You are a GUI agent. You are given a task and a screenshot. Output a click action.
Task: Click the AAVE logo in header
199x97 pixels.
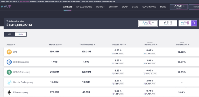pos(6,7)
